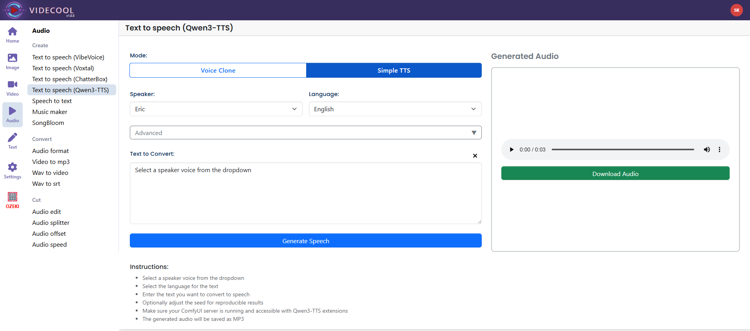Click the Videcool logo
The width and height of the screenshot is (750, 331).
tap(39, 10)
